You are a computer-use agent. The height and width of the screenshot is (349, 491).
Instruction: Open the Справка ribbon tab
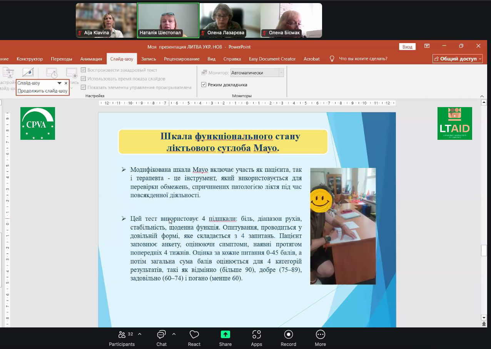[x=232, y=59]
